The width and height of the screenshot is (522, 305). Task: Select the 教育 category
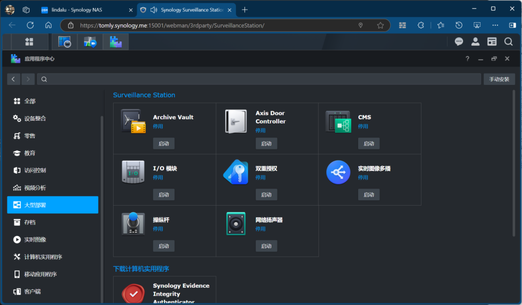click(53, 153)
